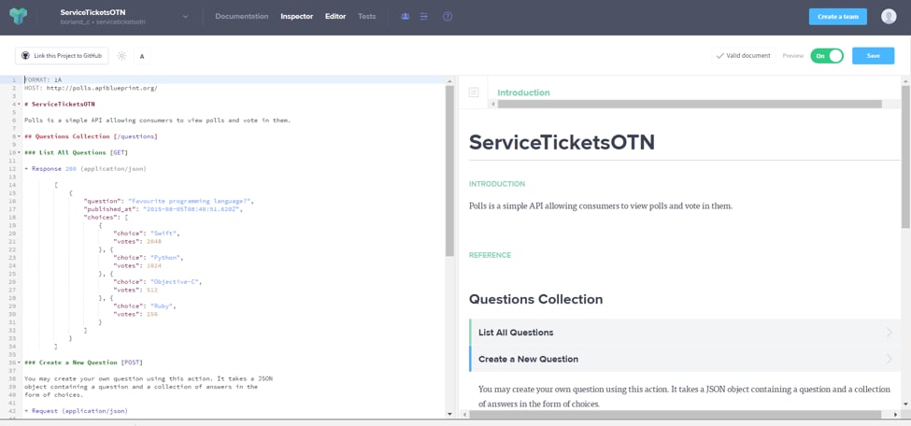Image resolution: width=911 pixels, height=426 pixels.
Task: Click the FORMAT: 1A line in editor
Action: pos(43,79)
